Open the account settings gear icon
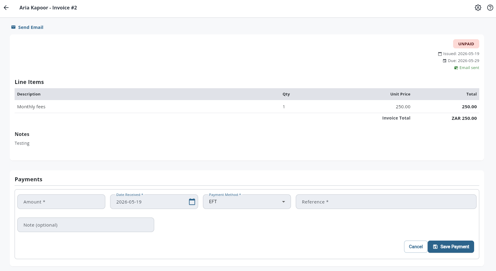This screenshot has width=496, height=271. [x=478, y=8]
